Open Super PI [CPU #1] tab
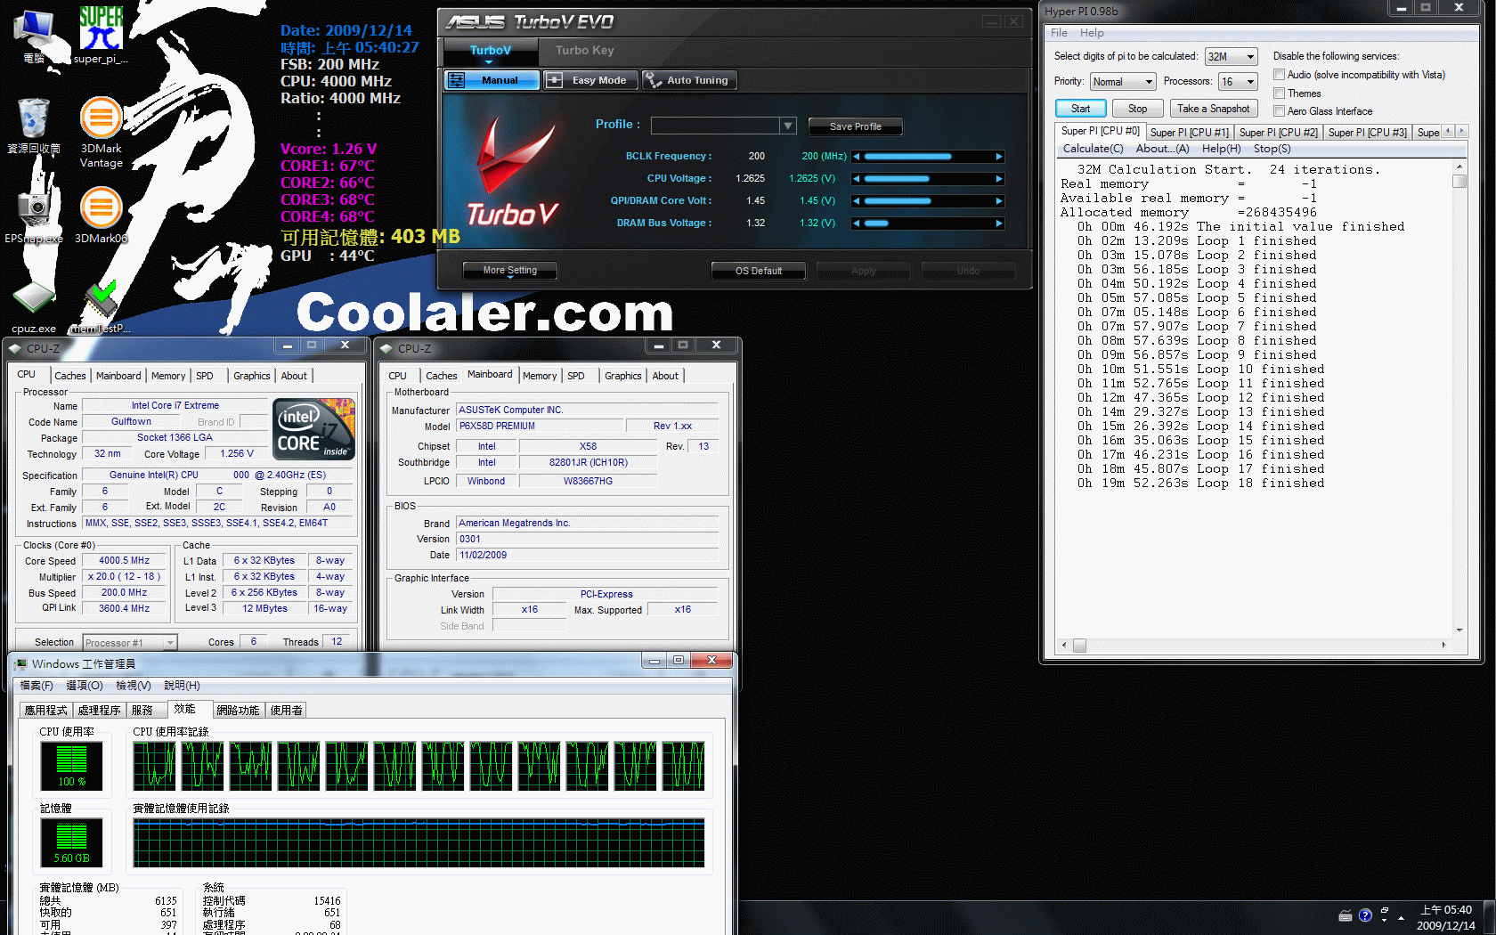The width and height of the screenshot is (1496, 935). click(1189, 133)
